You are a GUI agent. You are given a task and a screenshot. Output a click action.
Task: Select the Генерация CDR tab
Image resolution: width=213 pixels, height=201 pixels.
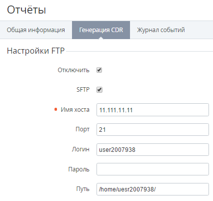101,30
